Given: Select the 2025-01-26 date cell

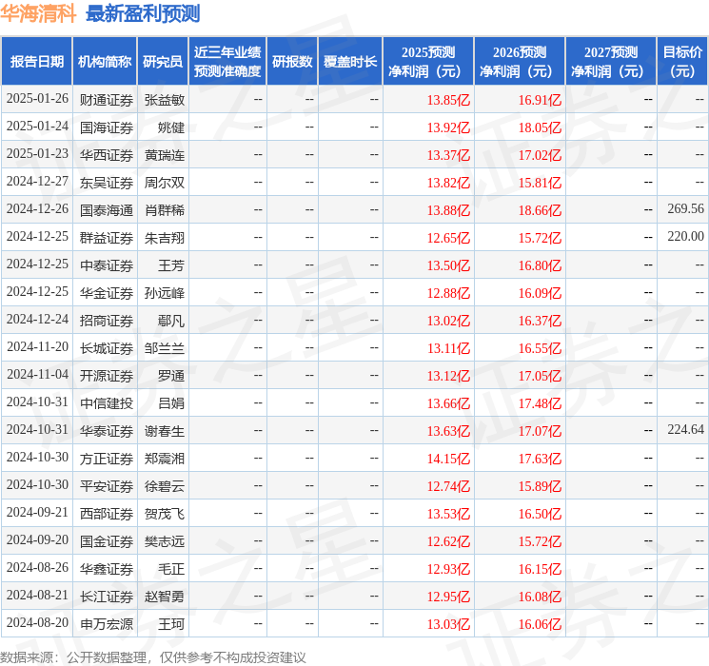Looking at the screenshot, I should tap(37, 99).
